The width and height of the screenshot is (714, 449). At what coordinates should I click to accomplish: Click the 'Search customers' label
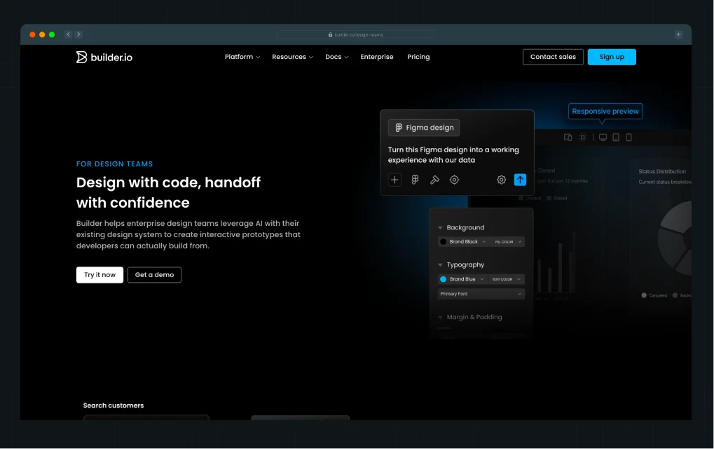pyautogui.click(x=114, y=406)
